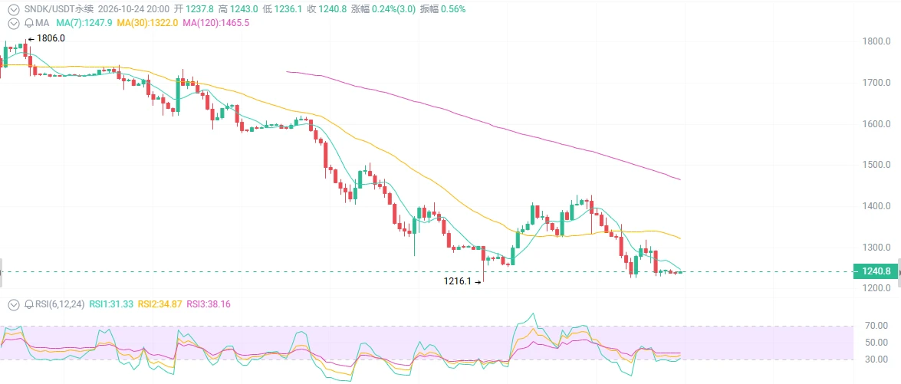Collapse the MA indicator row

pyautogui.click(x=14, y=23)
